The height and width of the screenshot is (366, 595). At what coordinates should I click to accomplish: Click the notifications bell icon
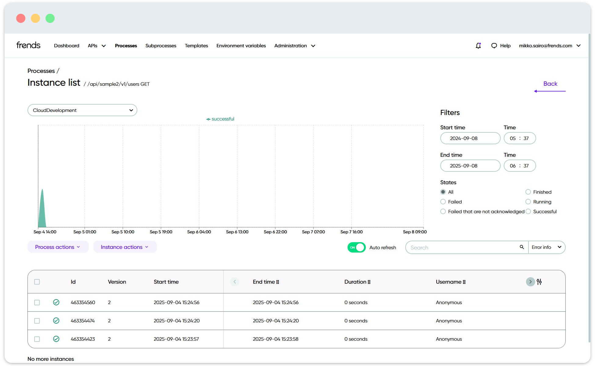pyautogui.click(x=478, y=46)
